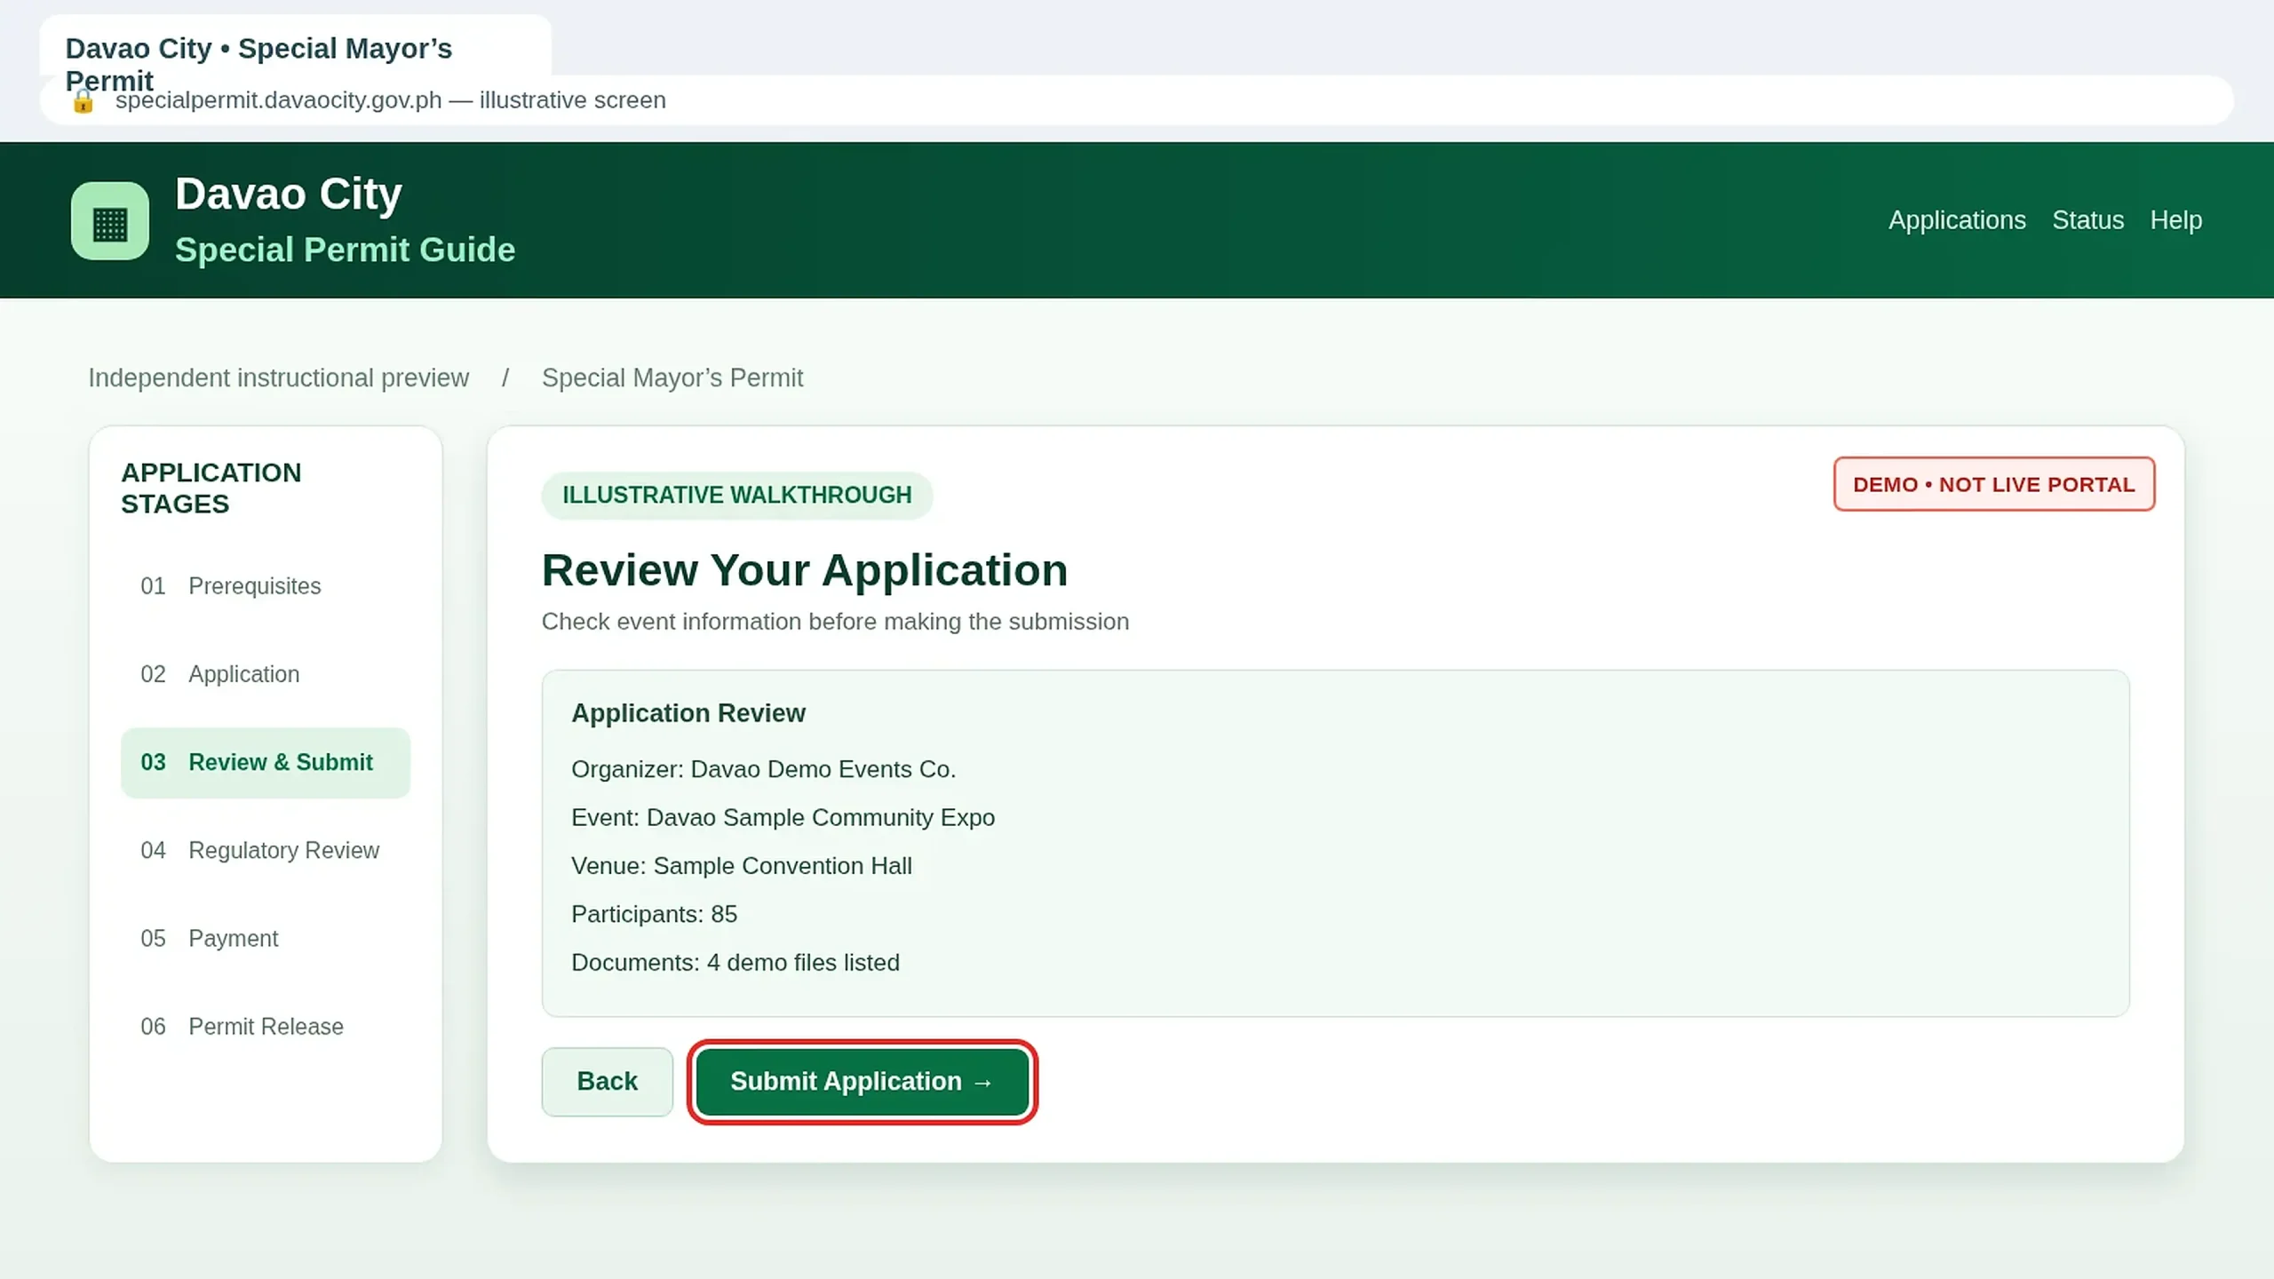This screenshot has width=2274, height=1279.
Task: Click the Back button
Action: (x=608, y=1082)
